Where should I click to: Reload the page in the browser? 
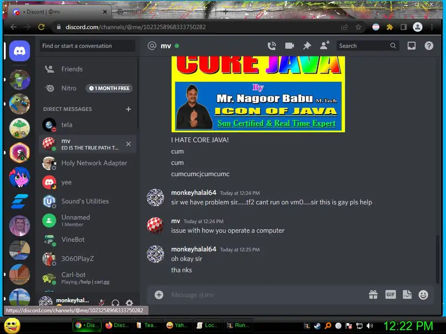point(41,27)
